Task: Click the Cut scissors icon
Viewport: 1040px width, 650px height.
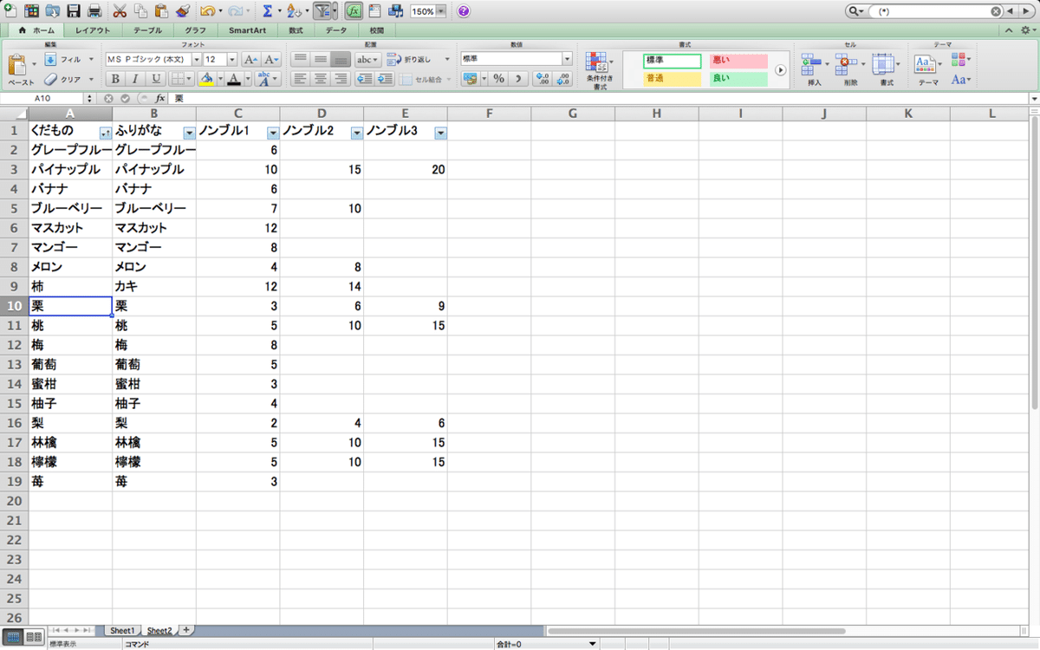Action: click(x=120, y=11)
